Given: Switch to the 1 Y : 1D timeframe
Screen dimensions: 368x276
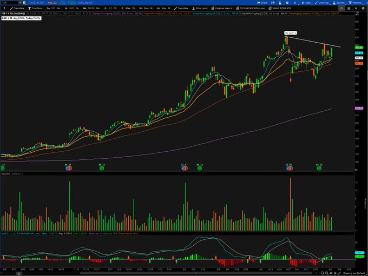Looking at the screenshot, I should tap(110, 8).
